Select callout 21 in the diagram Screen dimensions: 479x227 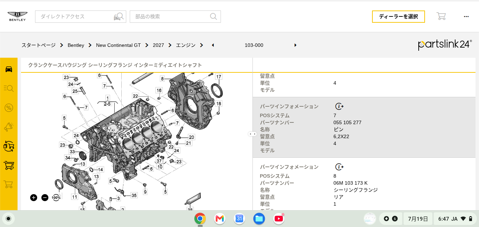coord(189,143)
